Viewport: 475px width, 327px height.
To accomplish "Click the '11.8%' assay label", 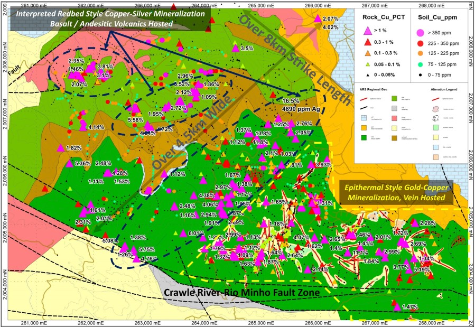I will click(x=260, y=142).
